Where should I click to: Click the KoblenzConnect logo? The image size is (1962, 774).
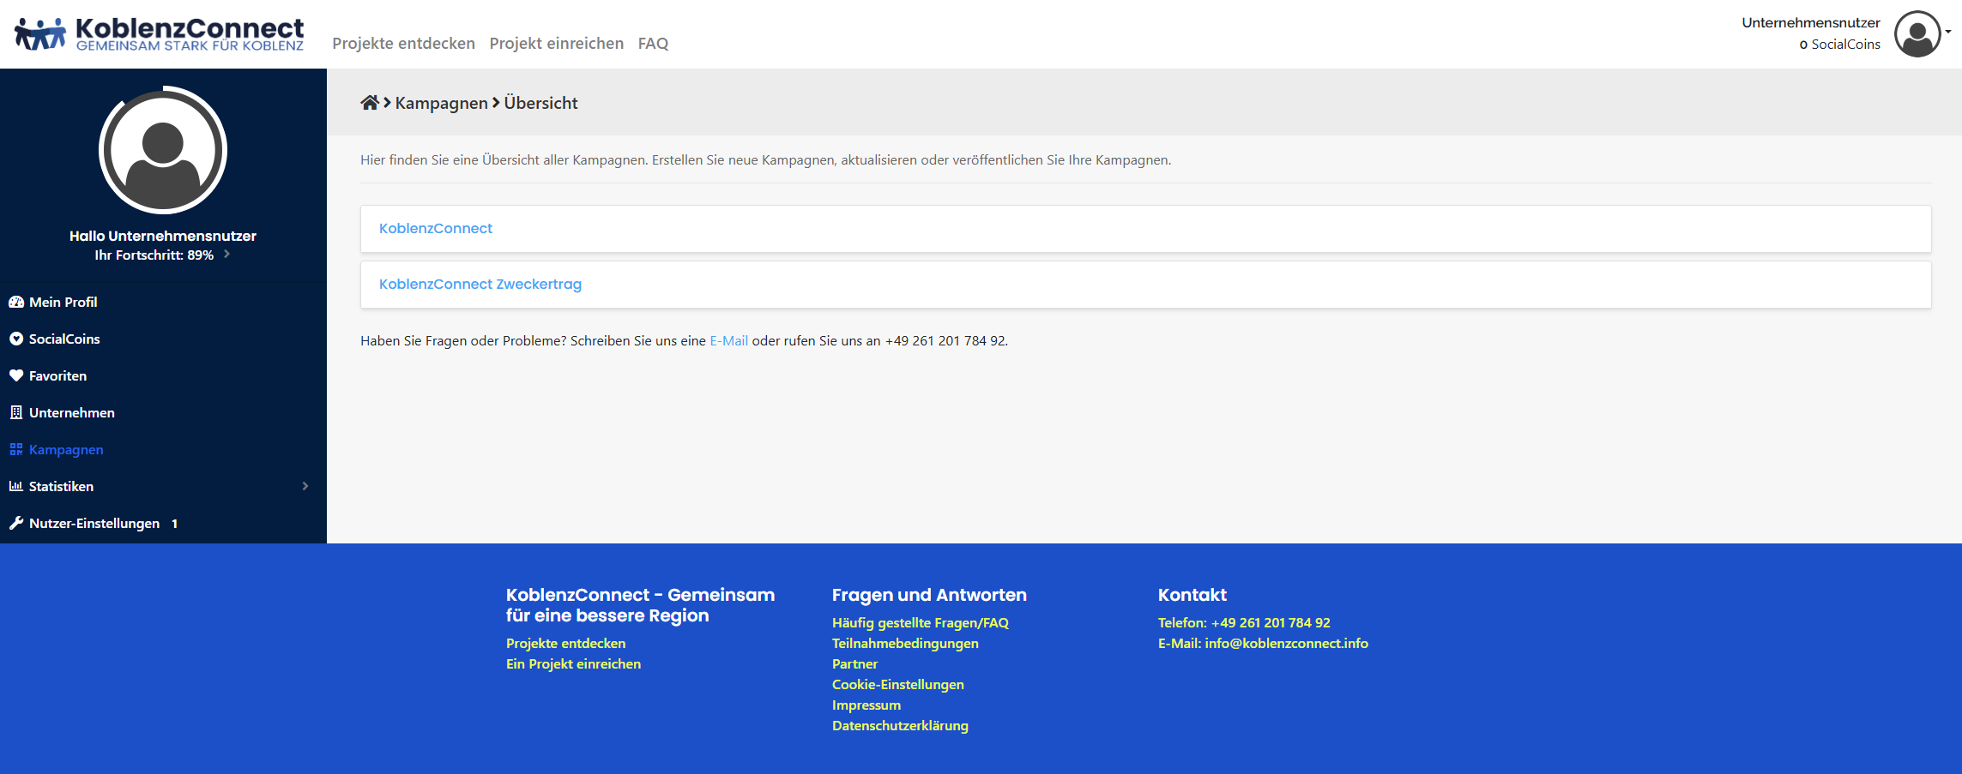point(160,34)
